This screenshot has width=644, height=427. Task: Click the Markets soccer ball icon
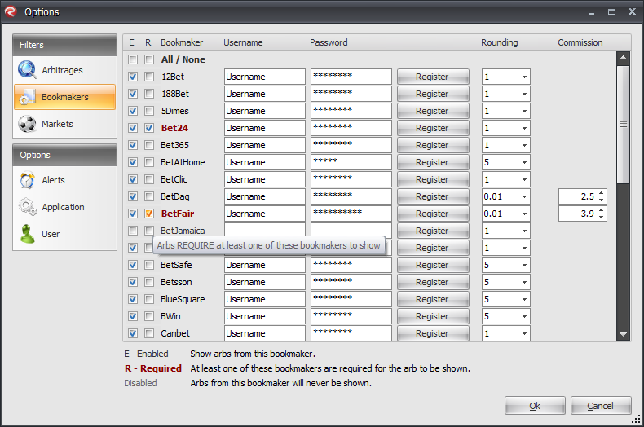[x=27, y=124]
